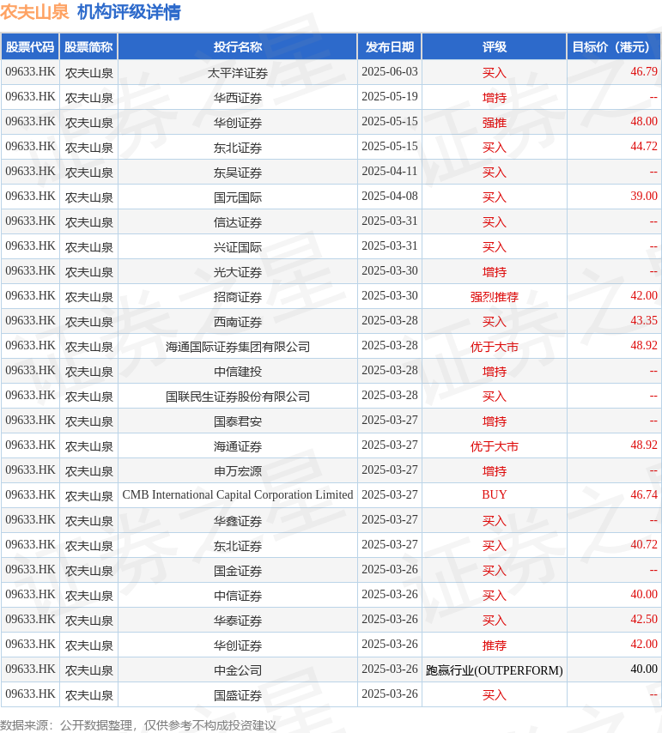Click the 42.50 target price

pyautogui.click(x=644, y=620)
